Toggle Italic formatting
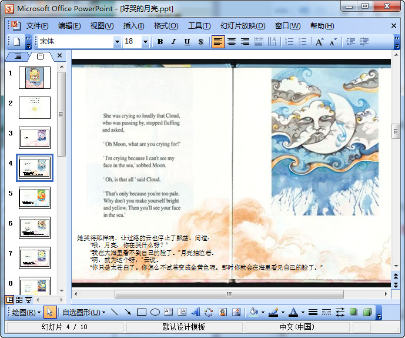 click(x=173, y=42)
